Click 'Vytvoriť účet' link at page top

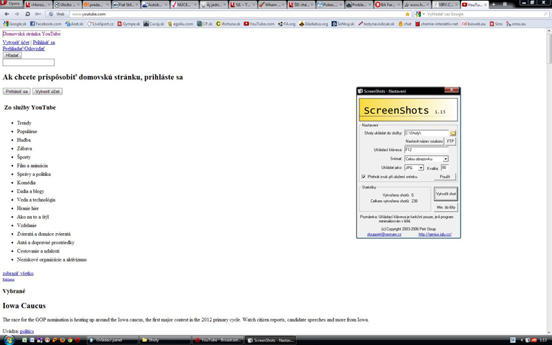click(16, 42)
